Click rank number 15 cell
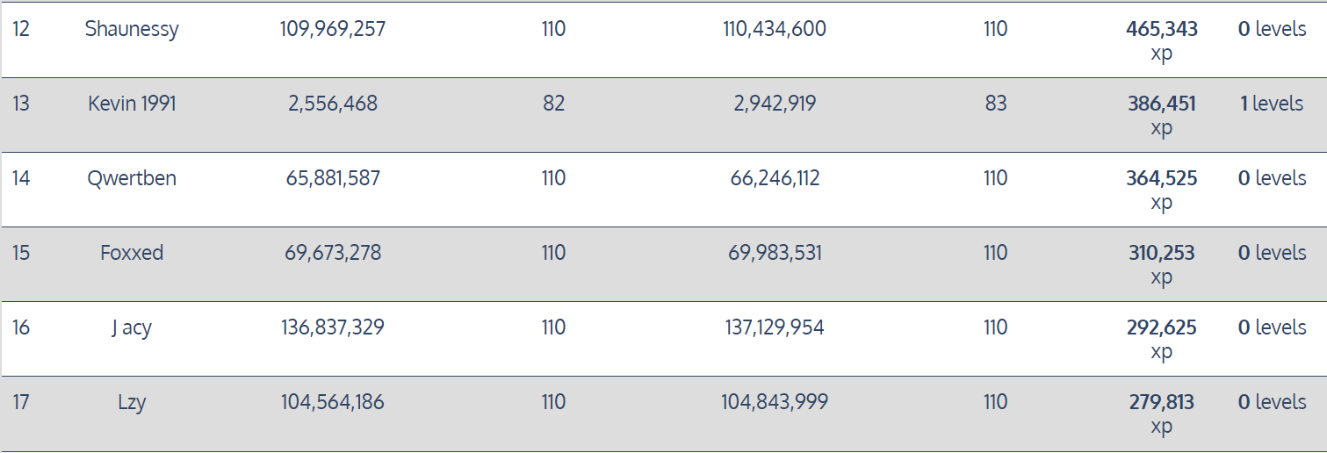The height and width of the screenshot is (453, 1327). pyautogui.click(x=21, y=253)
